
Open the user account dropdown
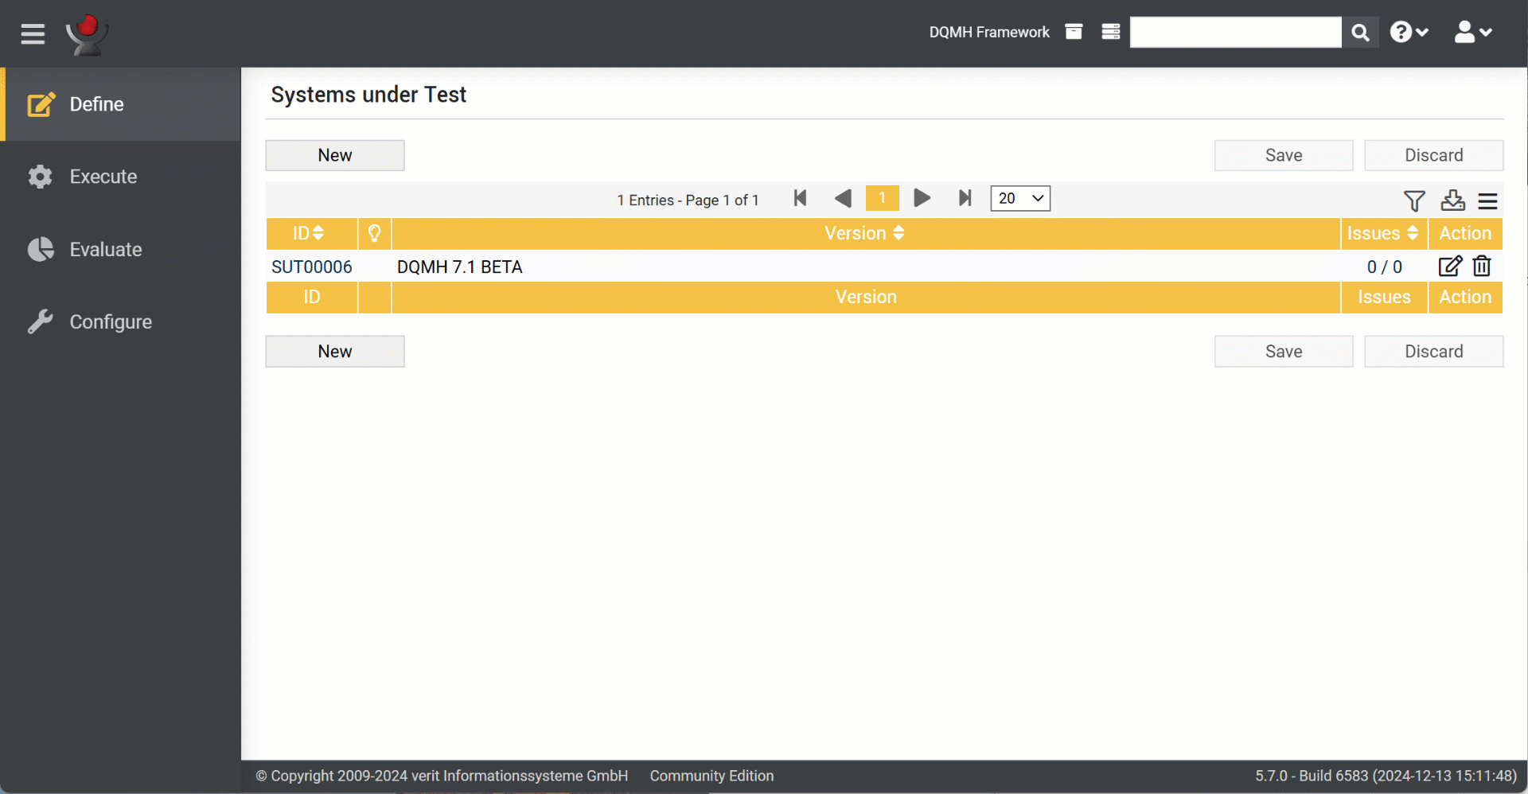click(1472, 33)
